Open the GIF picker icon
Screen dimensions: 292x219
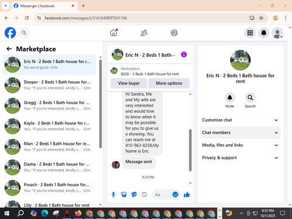144,194
